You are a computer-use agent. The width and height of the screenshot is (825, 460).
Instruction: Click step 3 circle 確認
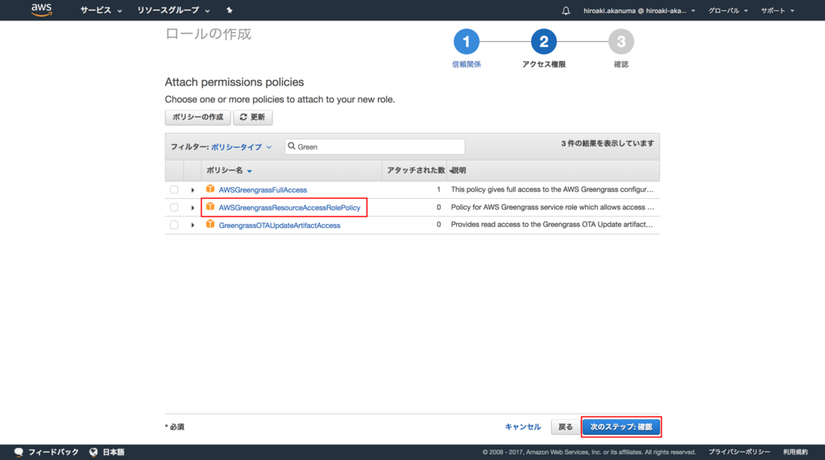click(621, 42)
